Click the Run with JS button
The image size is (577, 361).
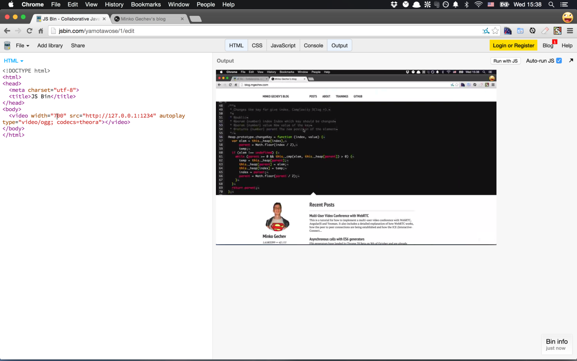click(x=505, y=61)
